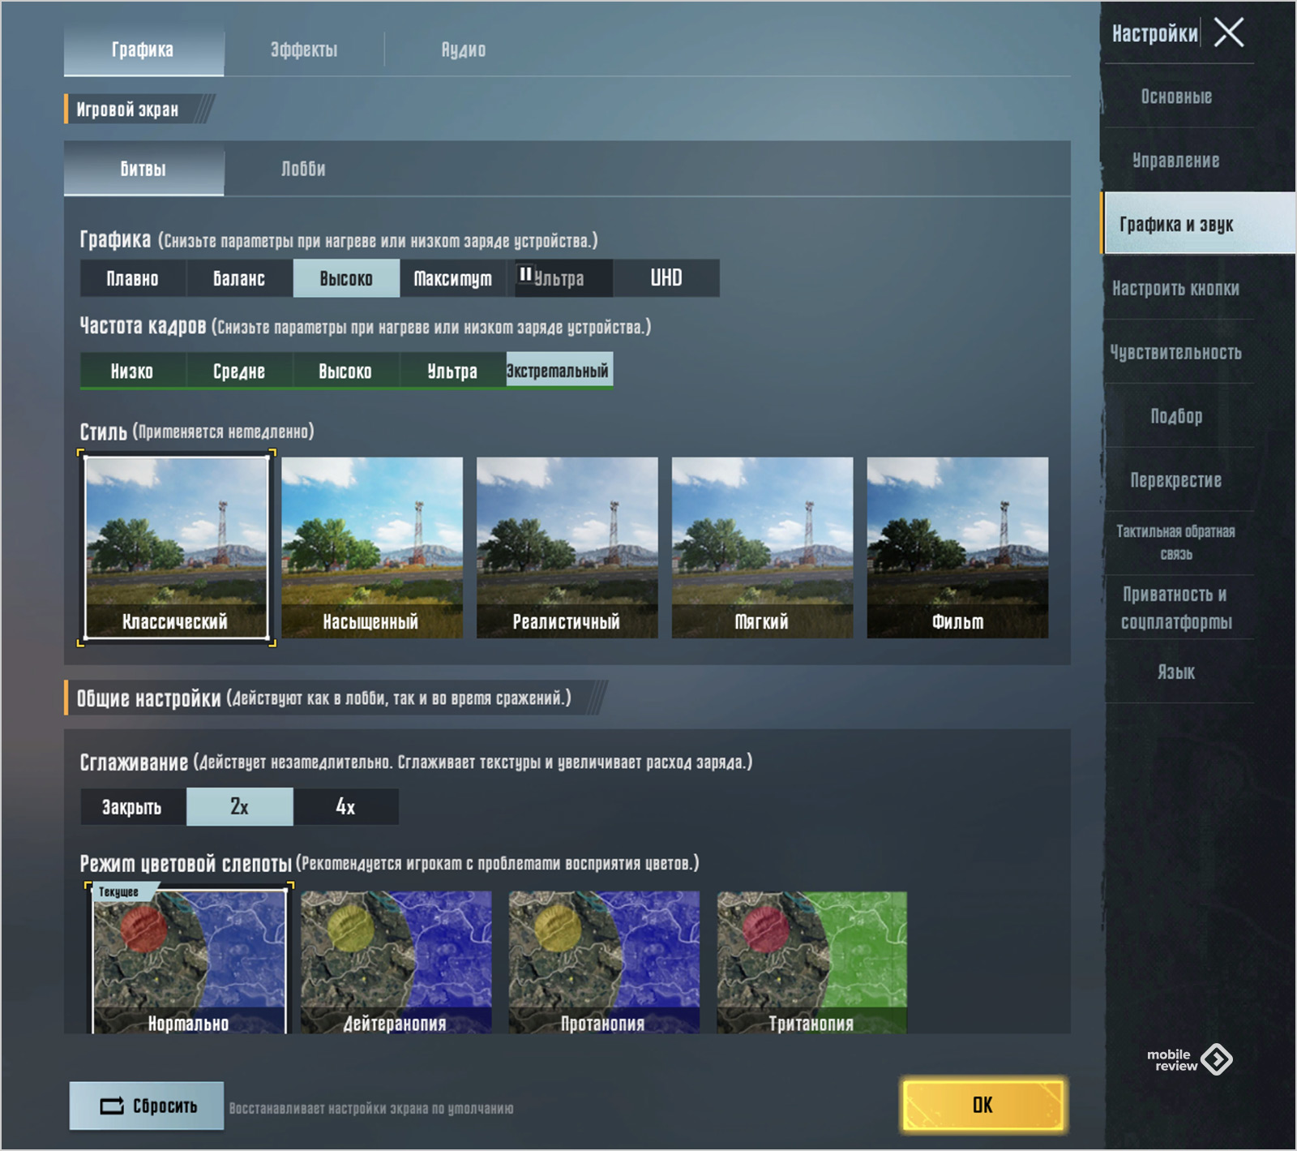The height and width of the screenshot is (1151, 1297).
Task: Choose the Фильм style thumbnail
Action: coord(958,548)
